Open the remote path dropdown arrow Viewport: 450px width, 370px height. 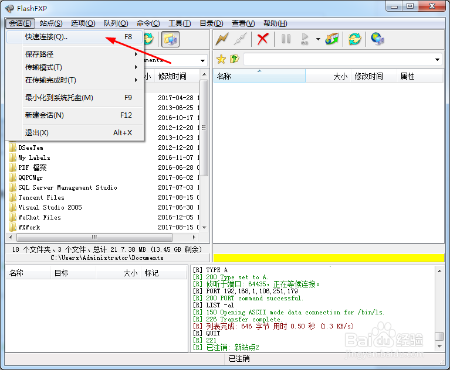[437, 60]
